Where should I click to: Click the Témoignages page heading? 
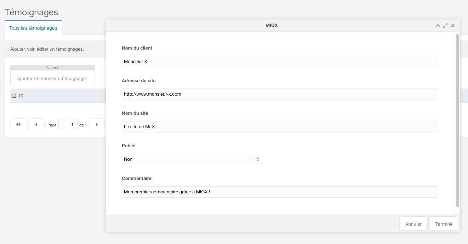click(x=31, y=12)
